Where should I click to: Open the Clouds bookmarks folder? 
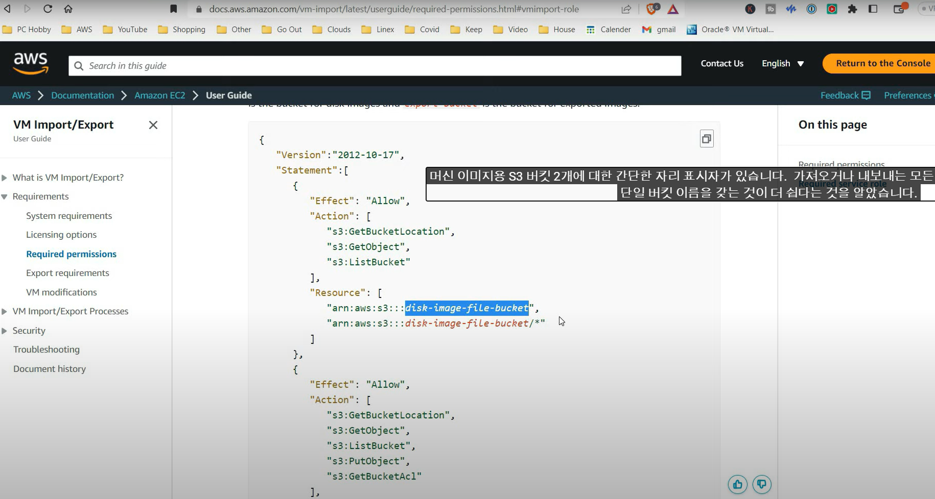coord(332,30)
